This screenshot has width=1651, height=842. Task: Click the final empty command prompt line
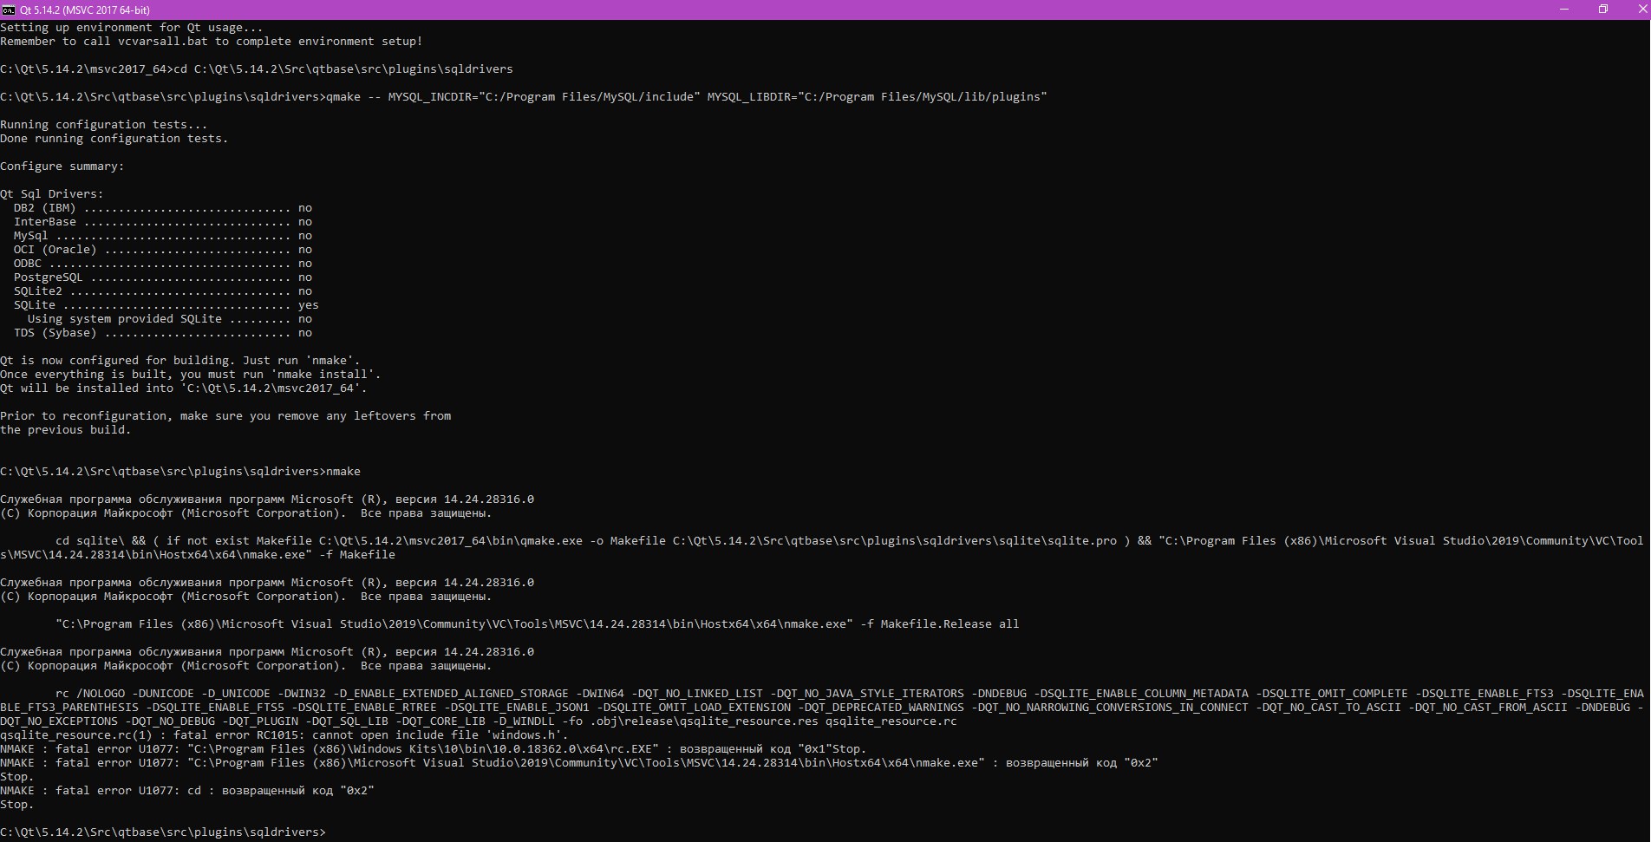click(163, 832)
